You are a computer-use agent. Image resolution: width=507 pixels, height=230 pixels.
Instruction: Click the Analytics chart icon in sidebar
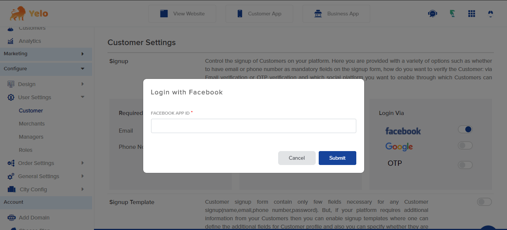coord(11,41)
